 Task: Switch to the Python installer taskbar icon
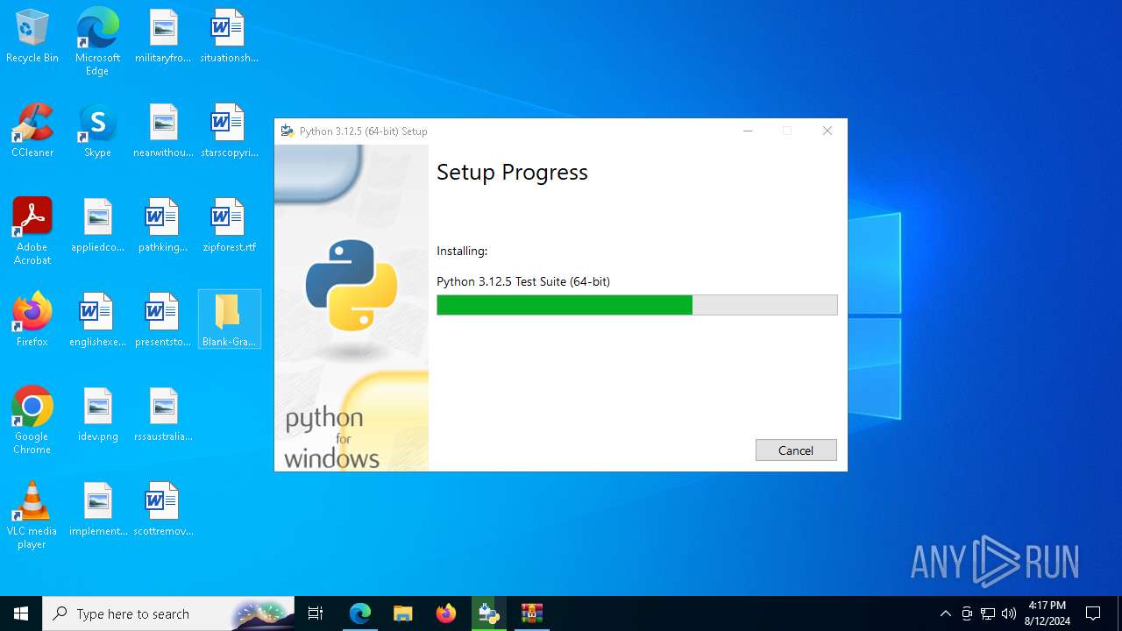pos(489,613)
